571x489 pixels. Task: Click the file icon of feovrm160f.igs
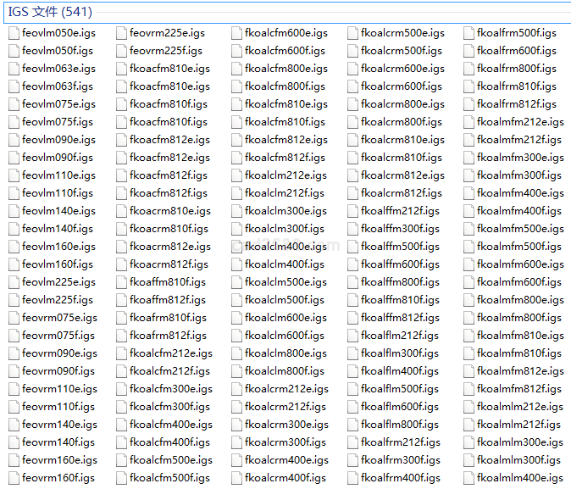point(14,478)
